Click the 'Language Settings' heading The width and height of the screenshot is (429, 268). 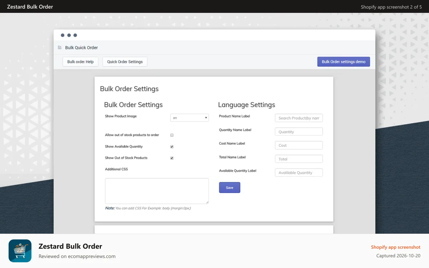tap(247, 105)
